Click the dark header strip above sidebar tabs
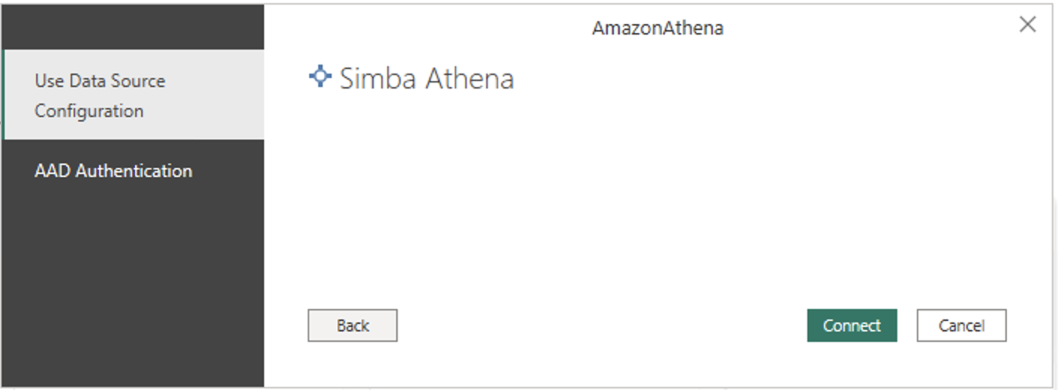 [134, 27]
